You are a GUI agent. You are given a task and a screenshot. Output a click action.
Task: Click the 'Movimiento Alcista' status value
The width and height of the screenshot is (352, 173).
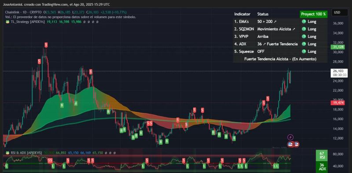(276, 29)
